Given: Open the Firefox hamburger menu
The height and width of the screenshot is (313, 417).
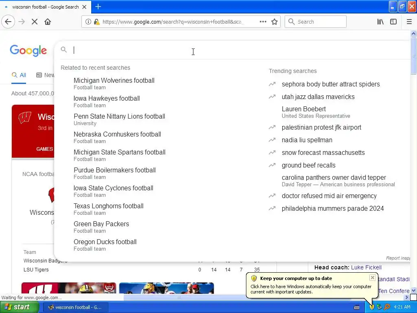Looking at the screenshot, I should (409, 22).
